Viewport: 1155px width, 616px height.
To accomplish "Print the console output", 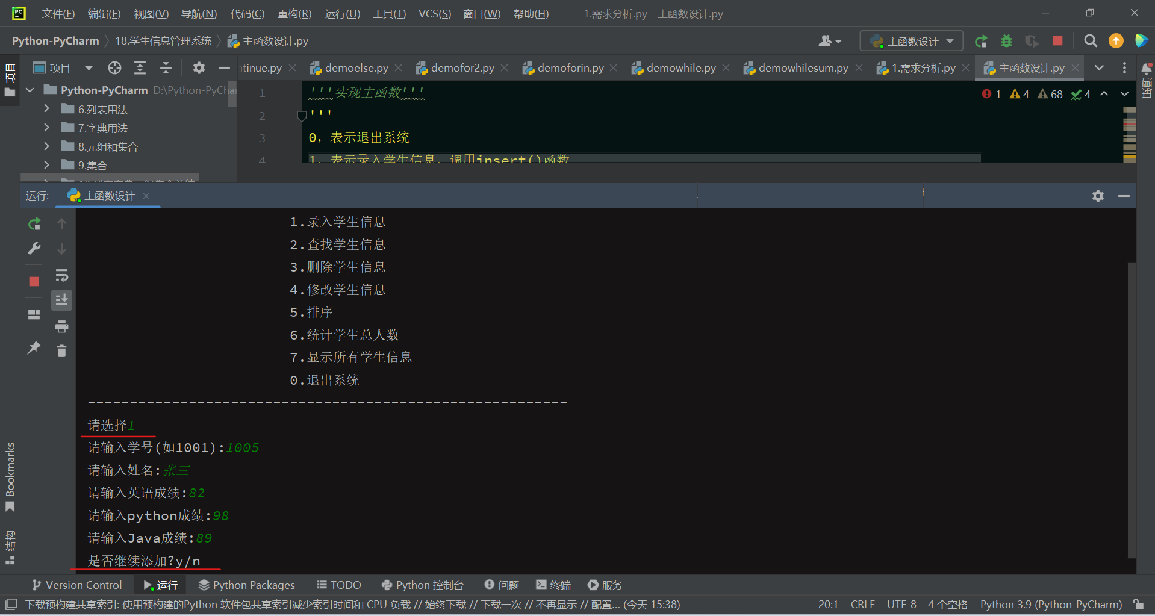I will (61, 326).
